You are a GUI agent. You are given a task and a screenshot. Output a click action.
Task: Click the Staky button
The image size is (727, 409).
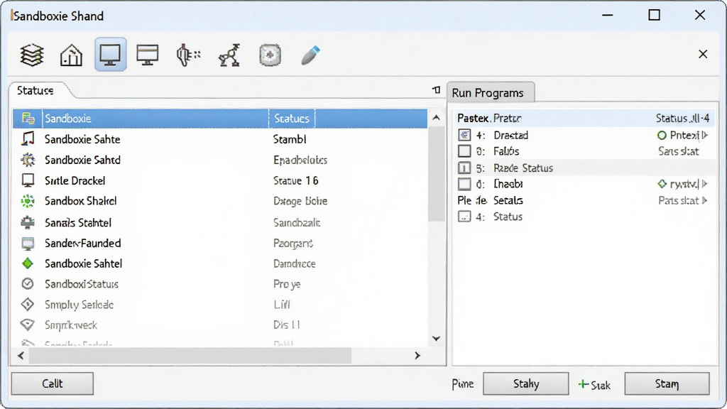[526, 383]
